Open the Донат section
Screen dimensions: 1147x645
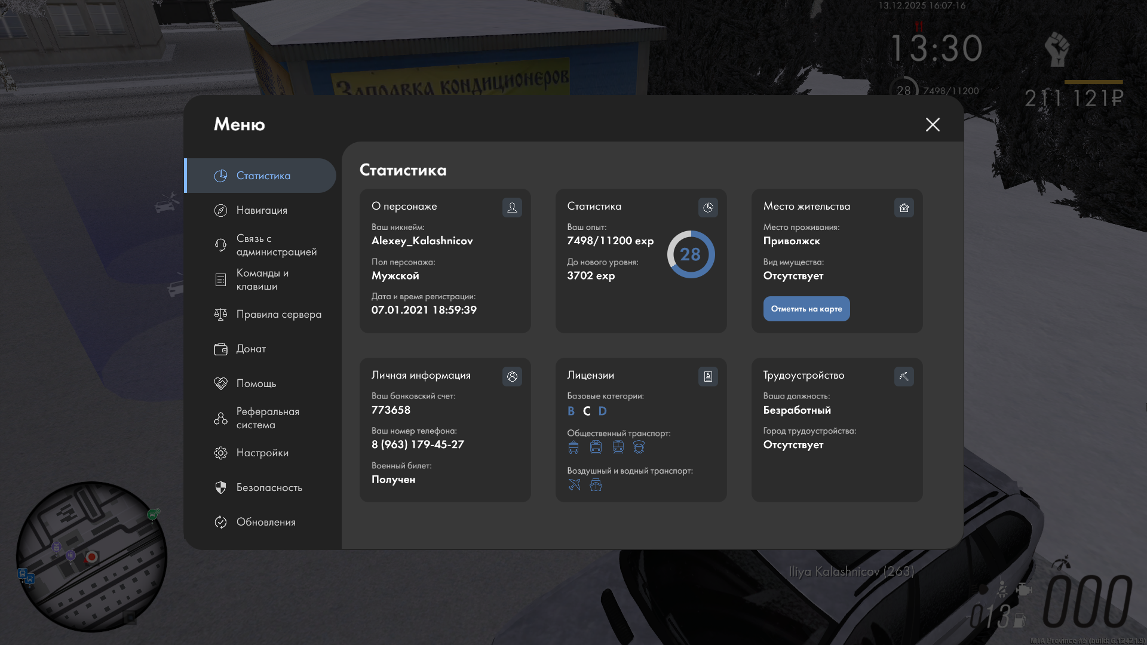(251, 349)
